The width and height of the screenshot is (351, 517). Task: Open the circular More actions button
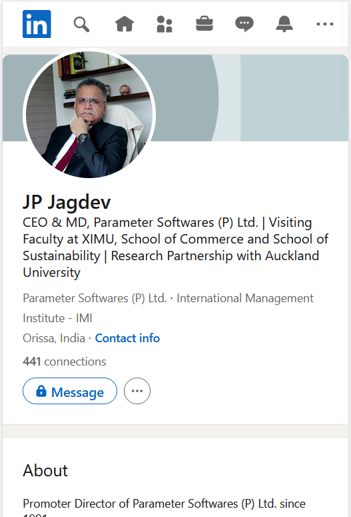[x=137, y=391]
